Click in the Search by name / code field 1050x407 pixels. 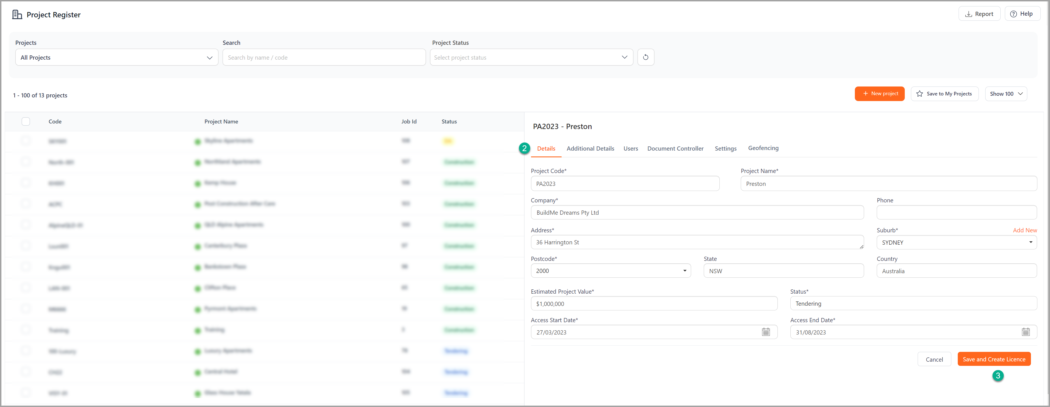[324, 57]
